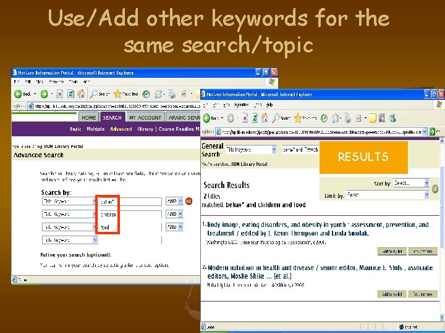Click Add to my list for Body image result
The height and width of the screenshot is (333, 445).
pos(392,251)
